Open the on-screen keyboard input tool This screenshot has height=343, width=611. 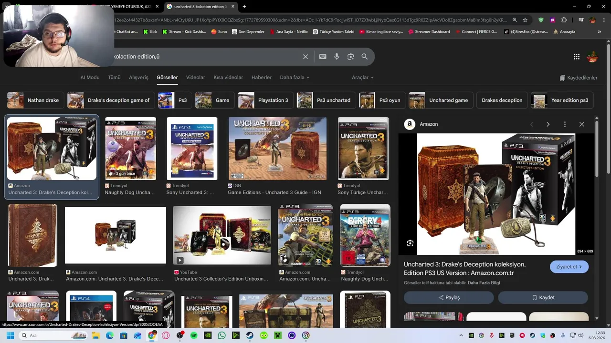click(323, 57)
